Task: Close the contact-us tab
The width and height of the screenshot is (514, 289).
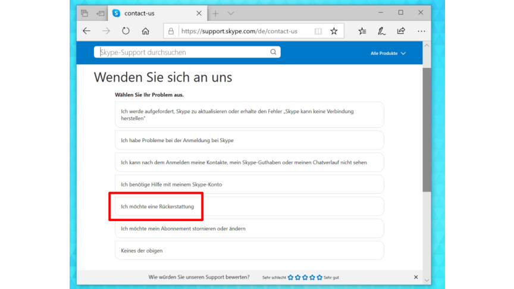Action: click(x=199, y=13)
